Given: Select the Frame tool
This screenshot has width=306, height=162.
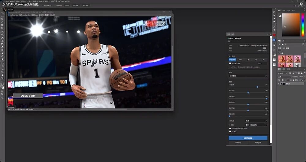Looking at the screenshot, I should (2, 28).
